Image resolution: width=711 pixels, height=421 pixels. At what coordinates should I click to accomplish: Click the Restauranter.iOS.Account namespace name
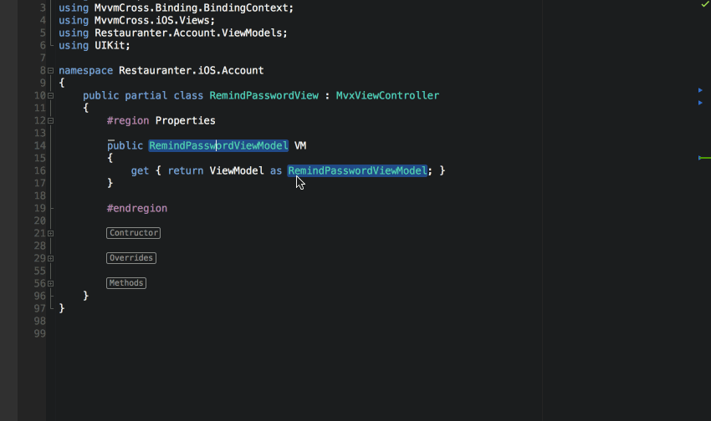[192, 71]
